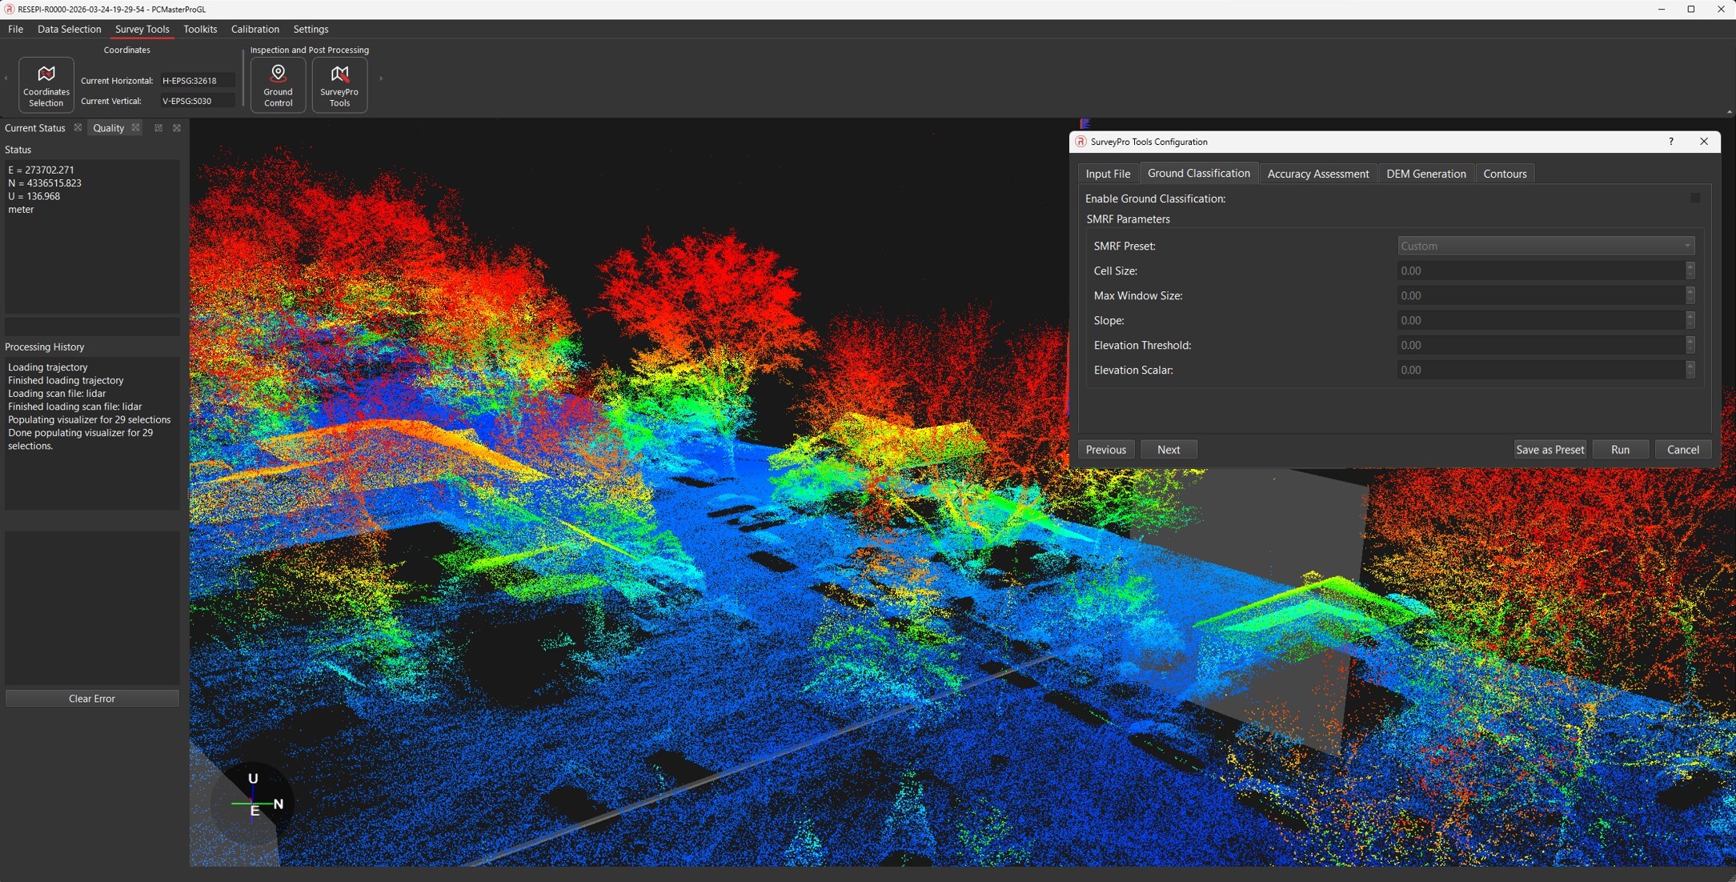The image size is (1736, 882).
Task: Switch to the DEM Generation tab
Action: (1425, 174)
